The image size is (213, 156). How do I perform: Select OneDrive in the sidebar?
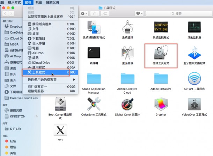[x=14, y=33]
